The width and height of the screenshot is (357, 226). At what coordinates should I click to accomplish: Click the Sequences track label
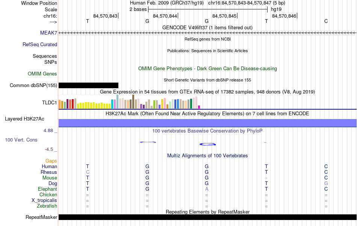pyautogui.click(x=45, y=56)
